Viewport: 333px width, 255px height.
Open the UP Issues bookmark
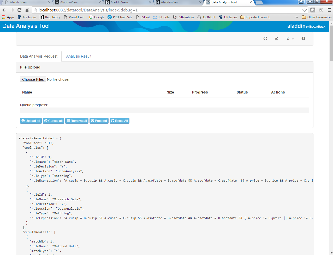(x=228, y=17)
